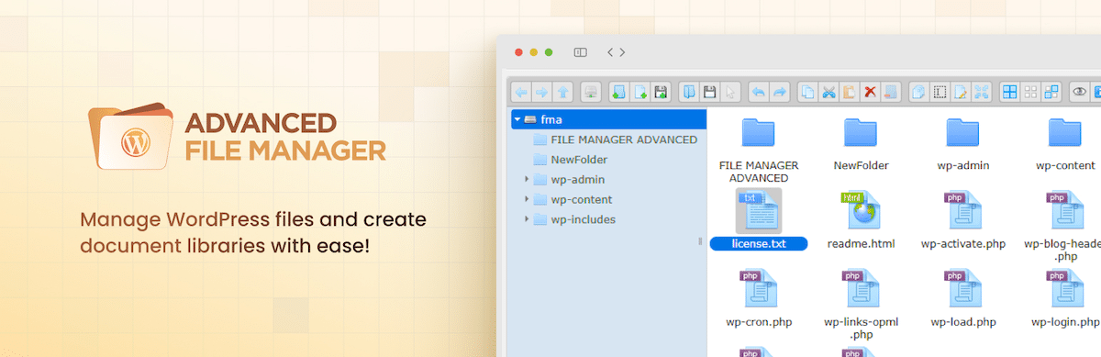This screenshot has width=1101, height=357.
Task: Select wp-content in sidebar tree
Action: 573,199
